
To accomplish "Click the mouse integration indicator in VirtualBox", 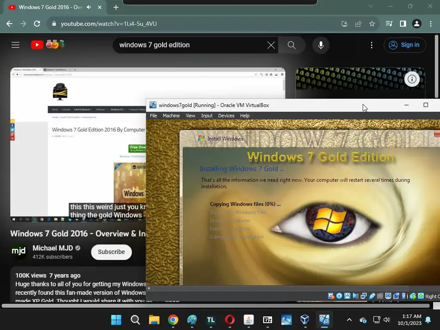I will coord(413,296).
